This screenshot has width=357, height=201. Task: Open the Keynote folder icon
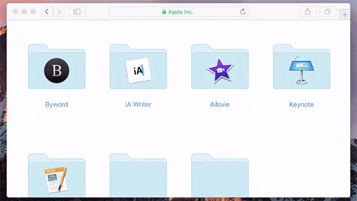pos(302,67)
